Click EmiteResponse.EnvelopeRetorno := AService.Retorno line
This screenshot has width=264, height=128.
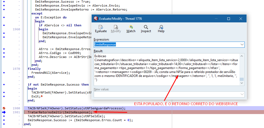[x=81, y=9]
